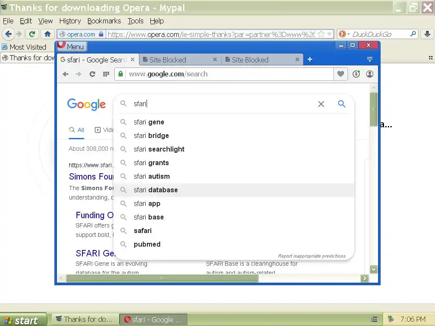The image size is (435, 326).
Task: Open the Tools menu
Action: (136, 21)
